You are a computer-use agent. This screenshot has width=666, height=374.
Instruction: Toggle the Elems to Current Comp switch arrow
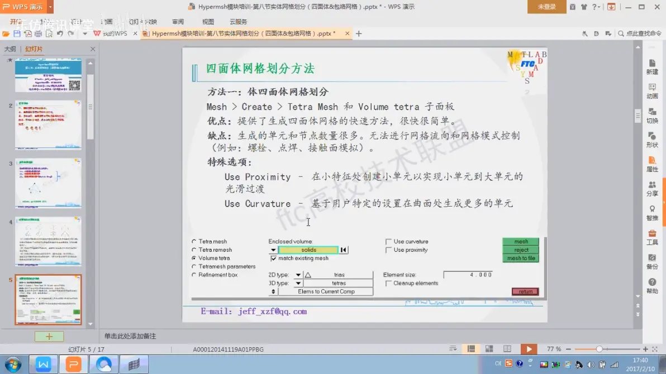273,291
